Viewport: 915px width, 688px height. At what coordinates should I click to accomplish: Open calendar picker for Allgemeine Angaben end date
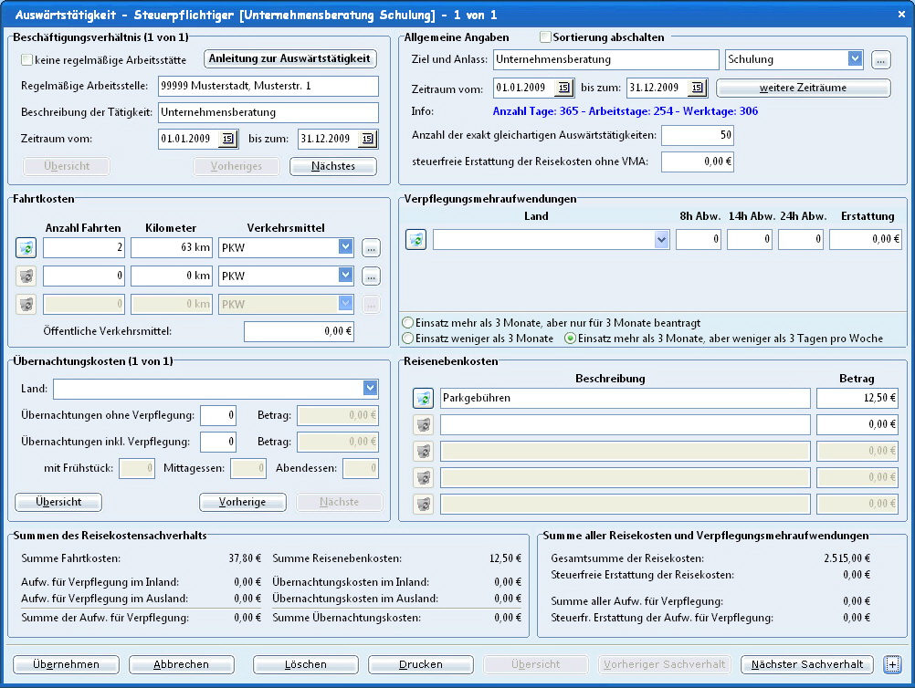coord(697,88)
